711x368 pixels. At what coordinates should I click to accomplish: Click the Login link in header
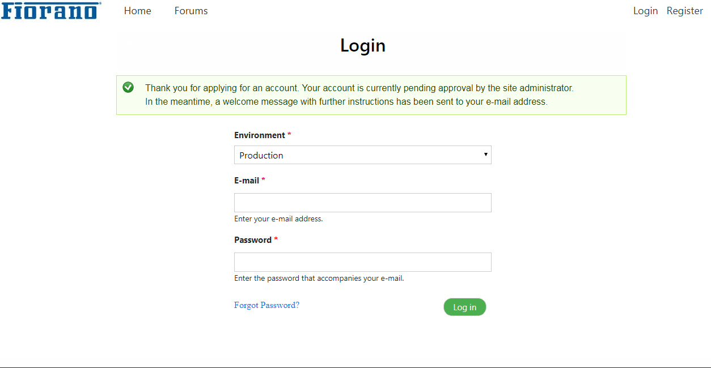[645, 11]
